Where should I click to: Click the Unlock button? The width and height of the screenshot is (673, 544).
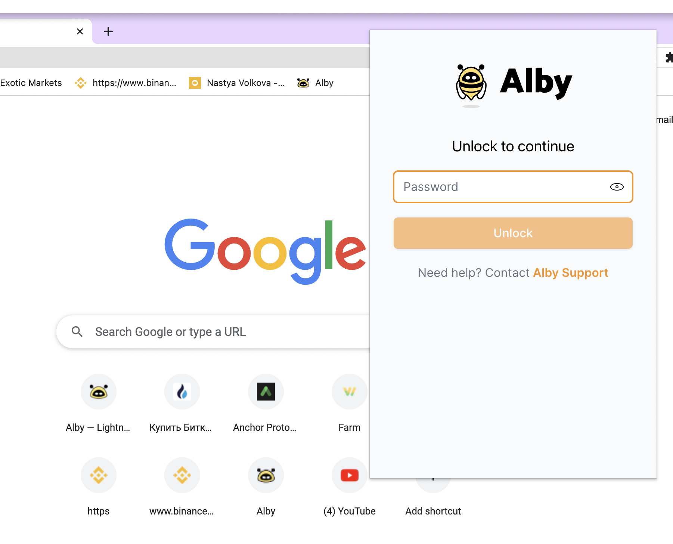point(513,233)
